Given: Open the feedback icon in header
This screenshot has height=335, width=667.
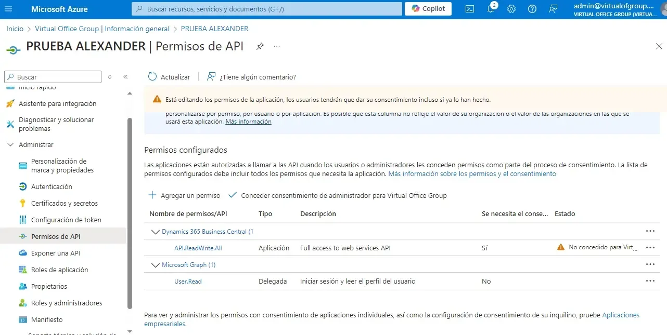Looking at the screenshot, I should pos(553,9).
